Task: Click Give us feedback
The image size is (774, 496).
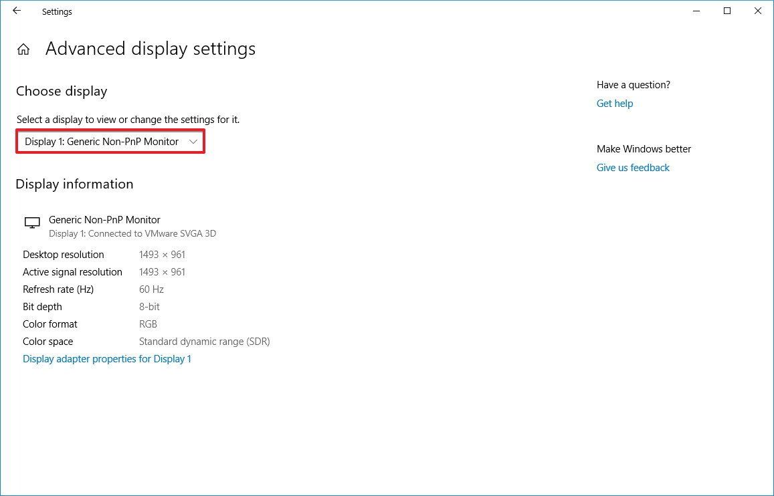Action: 632,167
